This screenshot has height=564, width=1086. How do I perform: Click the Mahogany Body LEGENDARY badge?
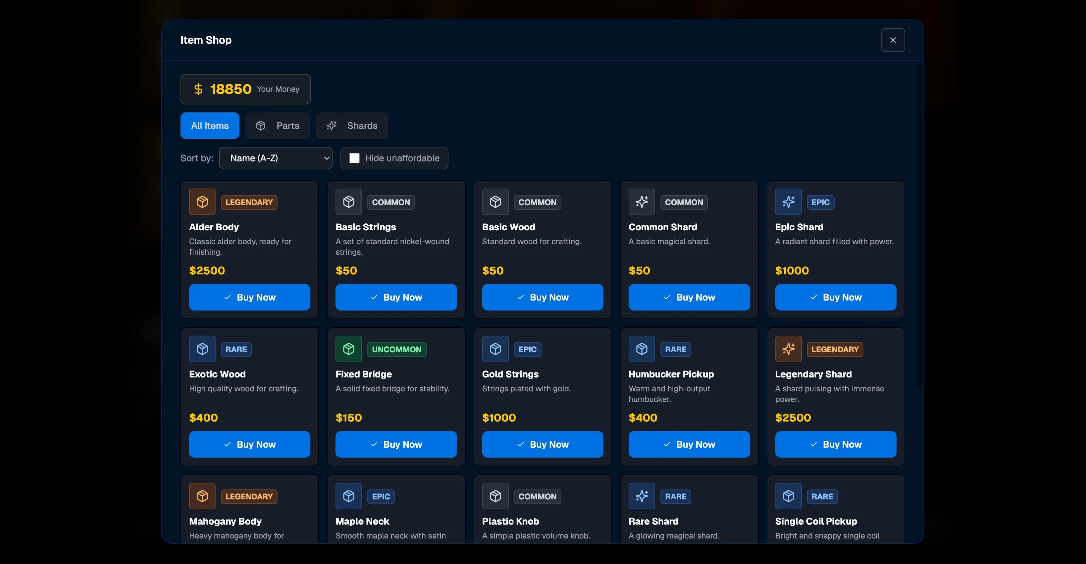tap(249, 496)
